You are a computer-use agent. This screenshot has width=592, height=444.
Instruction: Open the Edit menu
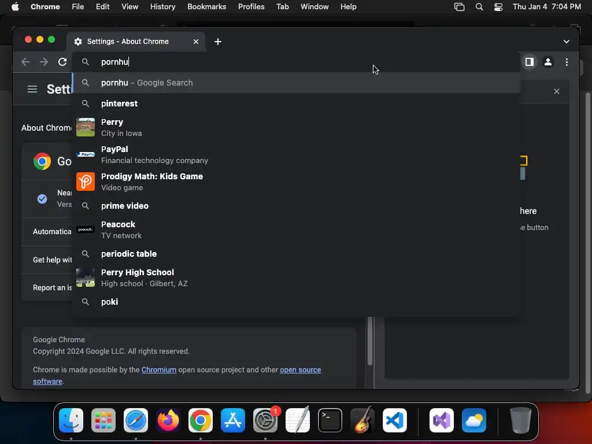pyautogui.click(x=102, y=7)
